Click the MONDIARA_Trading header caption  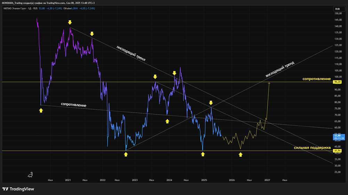click(x=48, y=3)
